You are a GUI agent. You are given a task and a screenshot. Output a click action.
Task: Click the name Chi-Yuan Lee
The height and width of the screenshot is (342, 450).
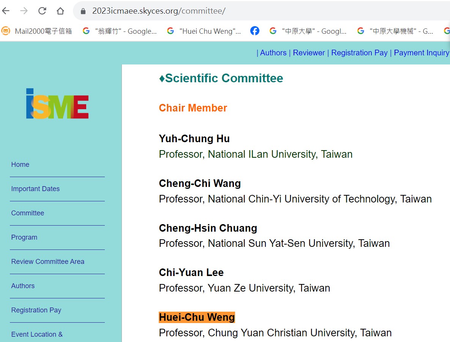191,272
